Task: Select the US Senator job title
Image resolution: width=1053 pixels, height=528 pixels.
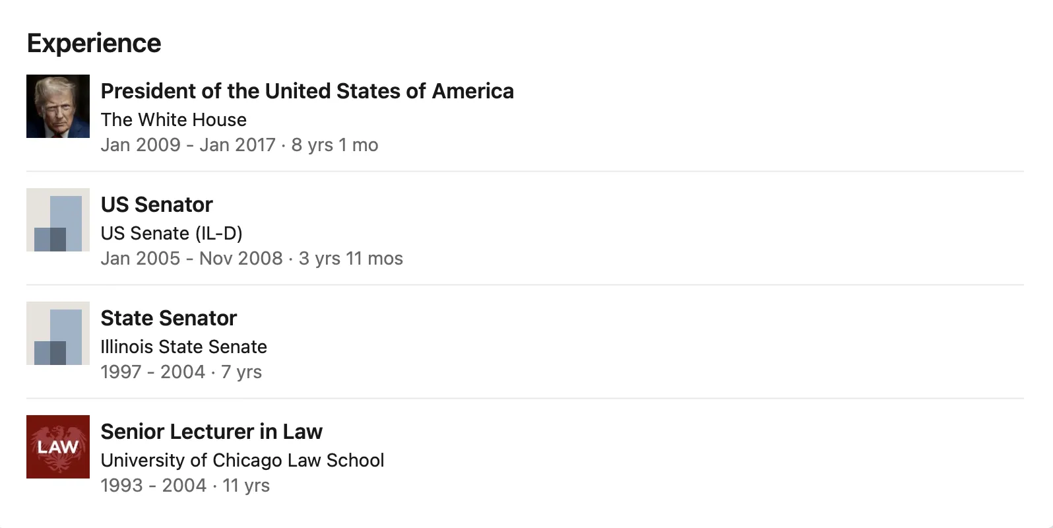Action: (156, 205)
